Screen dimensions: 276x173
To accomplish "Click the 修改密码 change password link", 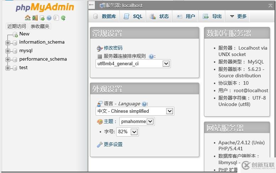I will click(x=113, y=48).
